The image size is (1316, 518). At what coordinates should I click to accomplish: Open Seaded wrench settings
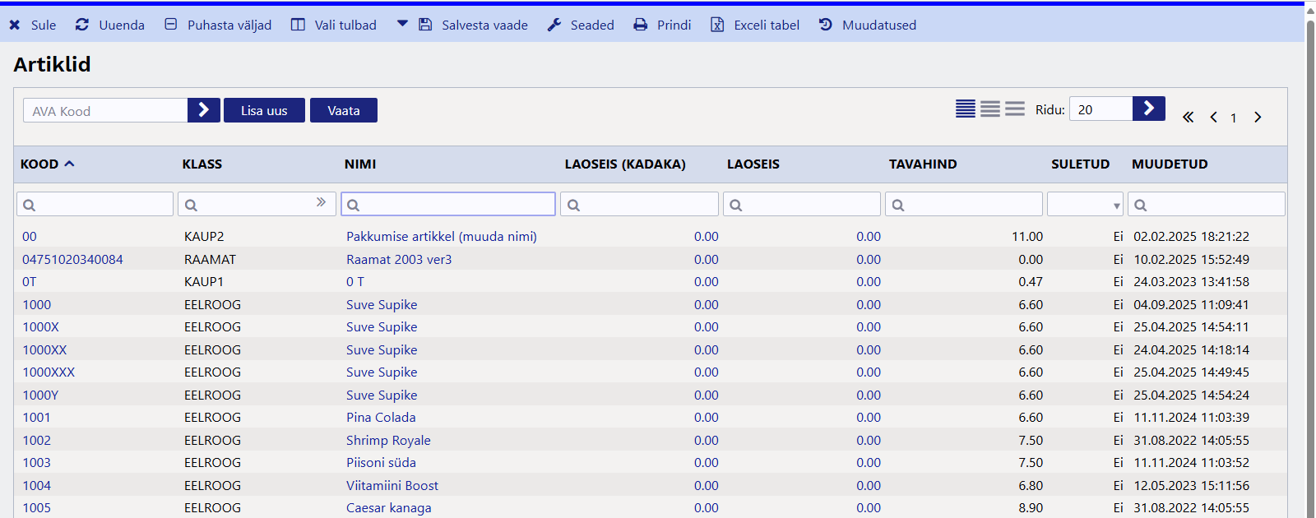[x=554, y=25]
